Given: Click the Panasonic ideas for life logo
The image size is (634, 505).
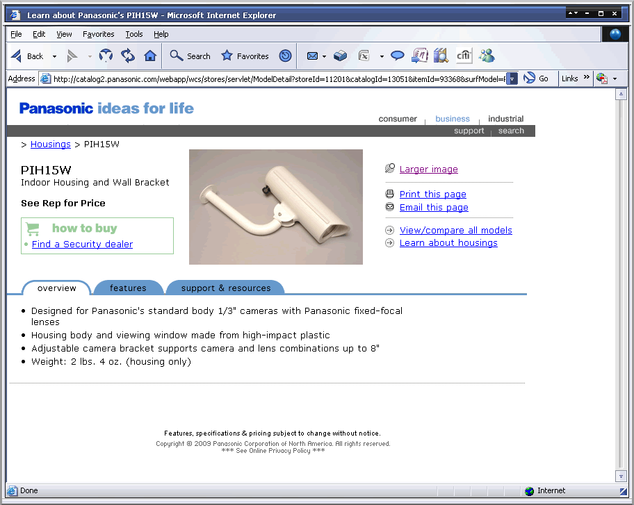Looking at the screenshot, I should coord(107,108).
